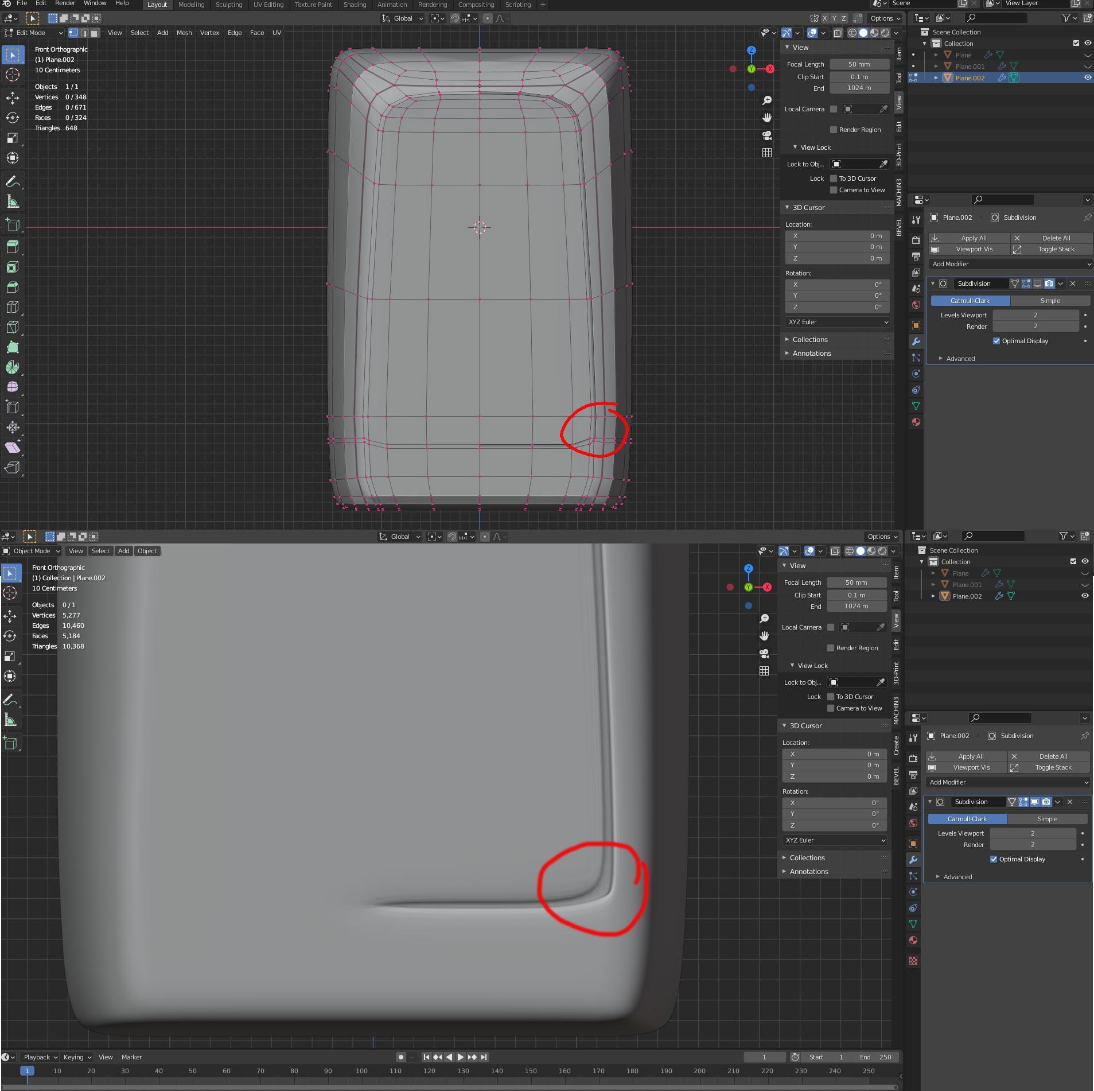Open Edit Mode dropdown
Screen dimensions: 1094x1091
coord(33,33)
